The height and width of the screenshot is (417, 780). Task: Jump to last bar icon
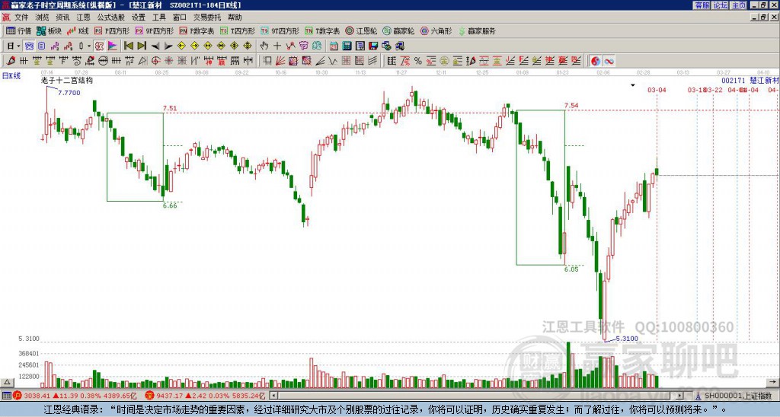tap(142, 46)
